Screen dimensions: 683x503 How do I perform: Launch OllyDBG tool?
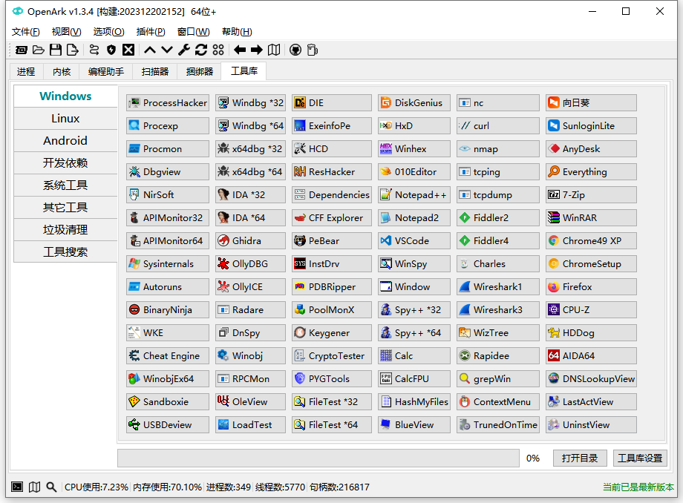click(250, 263)
